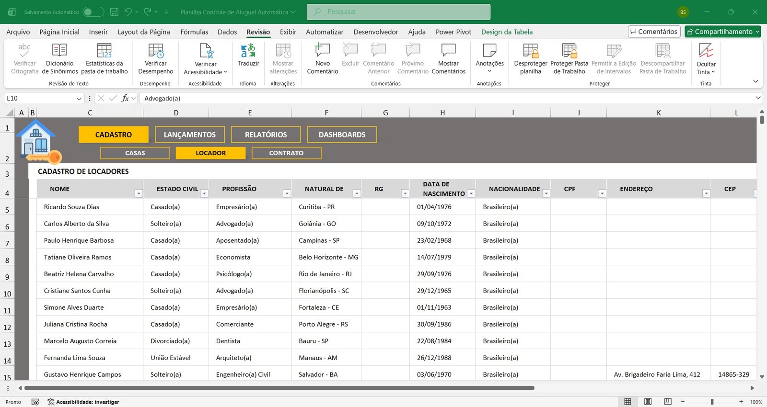767x407 pixels.
Task: Click the Pesquisar search box
Action: coord(398,12)
